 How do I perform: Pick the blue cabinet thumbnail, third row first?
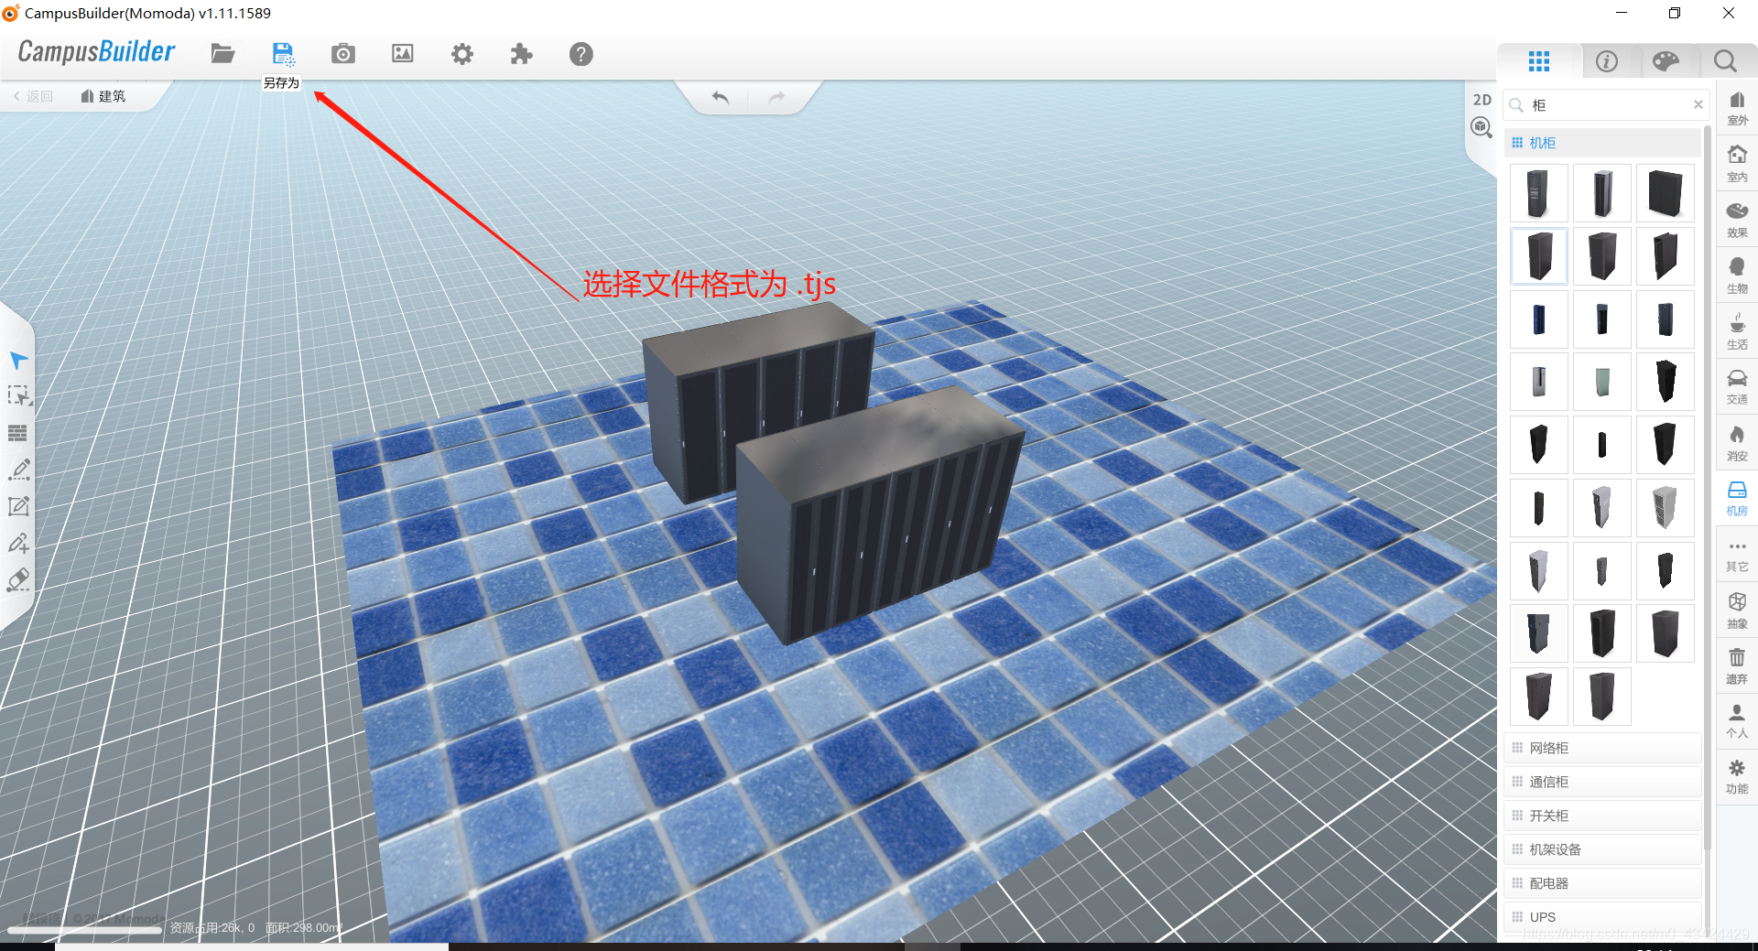point(1538,319)
